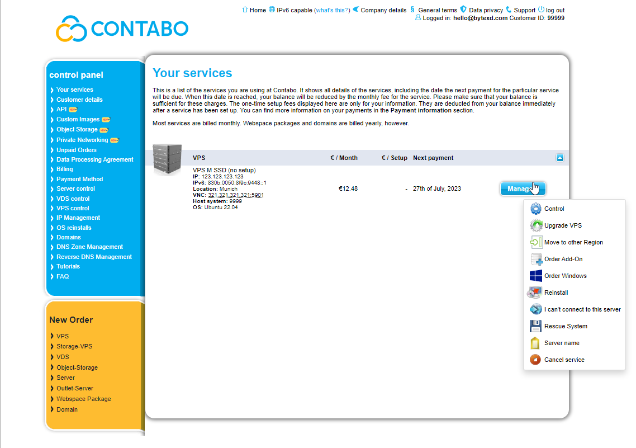This screenshot has height=448, width=636.
Task: Open Your services in control panel
Action: [x=75, y=89]
